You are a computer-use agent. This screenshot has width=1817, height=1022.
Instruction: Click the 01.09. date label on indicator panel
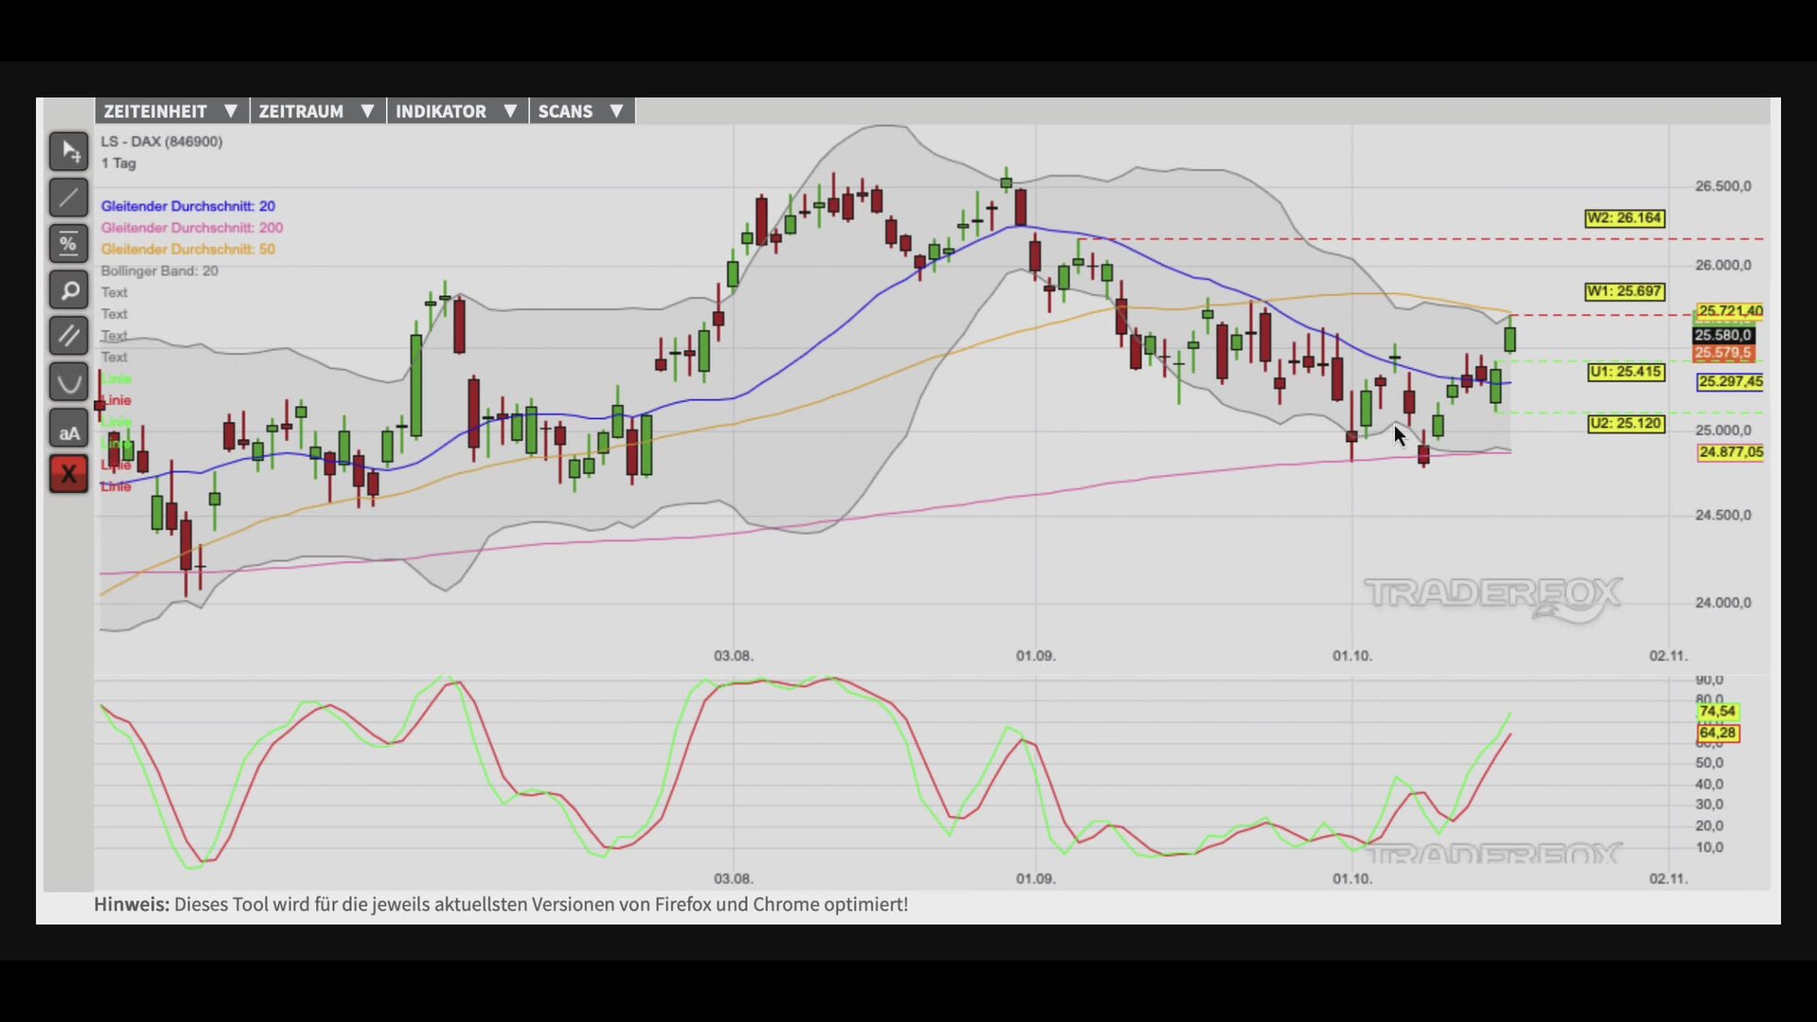(1035, 878)
